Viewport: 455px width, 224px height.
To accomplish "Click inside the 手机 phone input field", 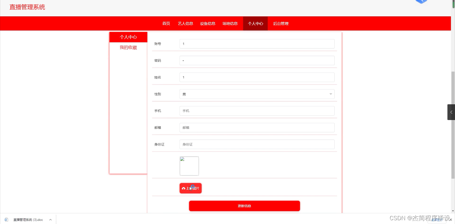I will coord(257,111).
